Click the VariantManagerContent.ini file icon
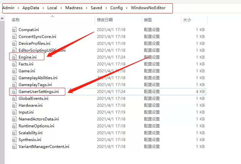Image resolution: width=241 pixels, height=164 pixels. coord(14,146)
